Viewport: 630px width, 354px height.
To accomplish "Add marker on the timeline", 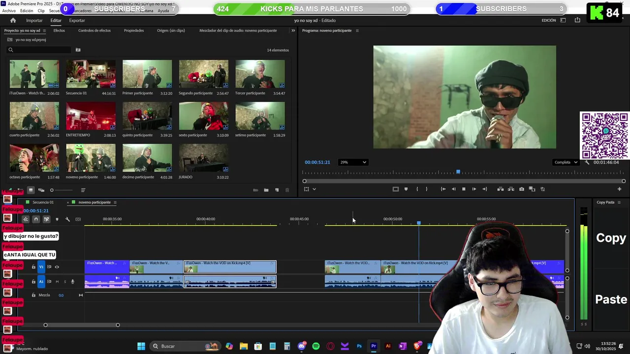I will coord(57,219).
